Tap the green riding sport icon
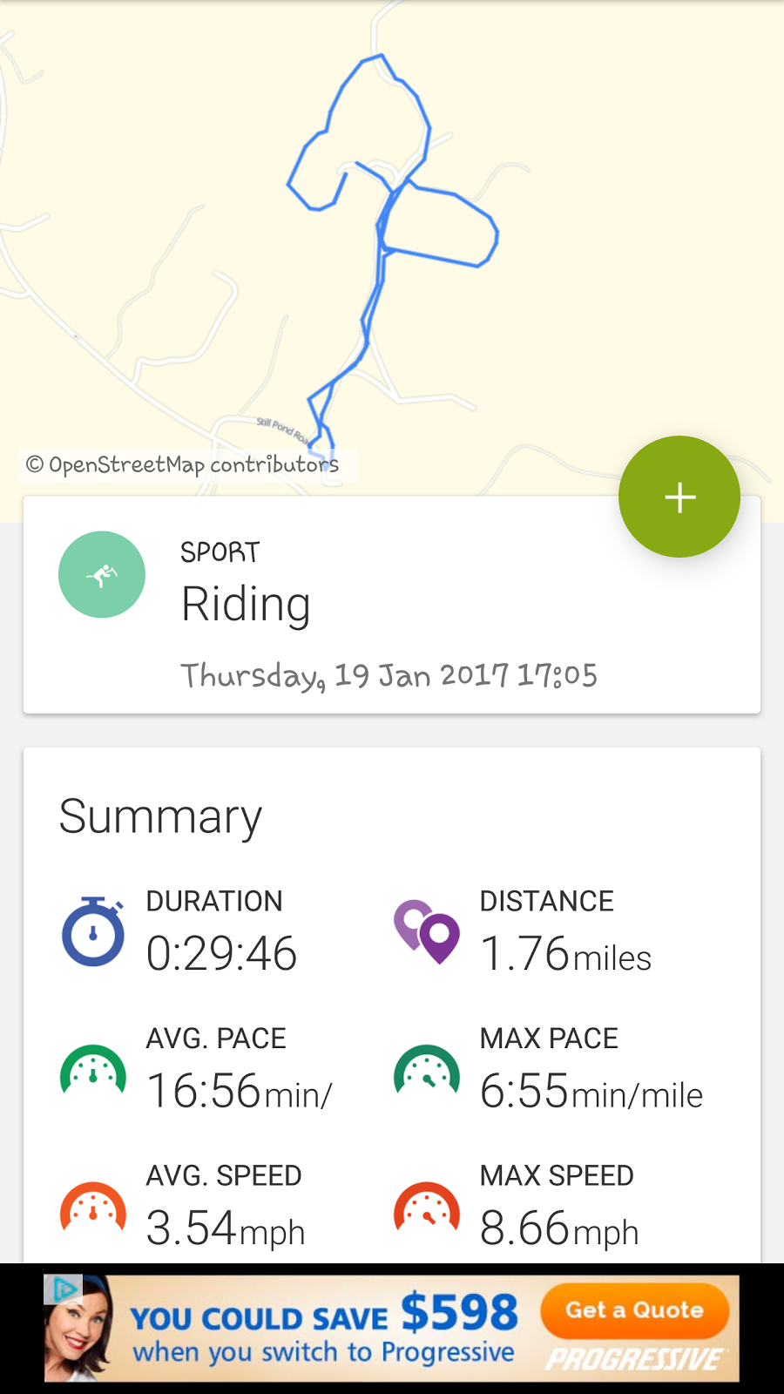The width and height of the screenshot is (784, 1394). pos(102,575)
